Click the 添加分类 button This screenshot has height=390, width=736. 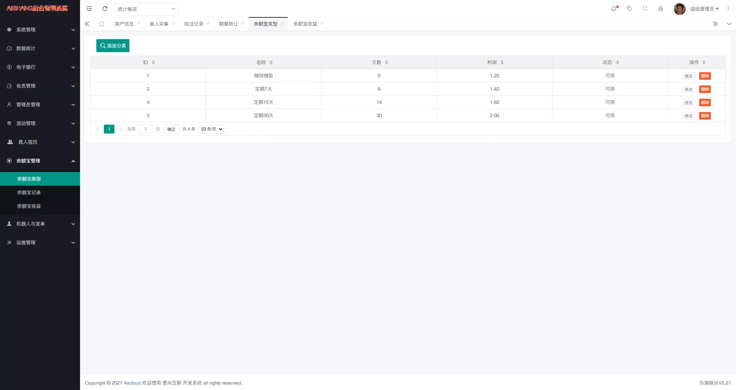[x=113, y=45]
